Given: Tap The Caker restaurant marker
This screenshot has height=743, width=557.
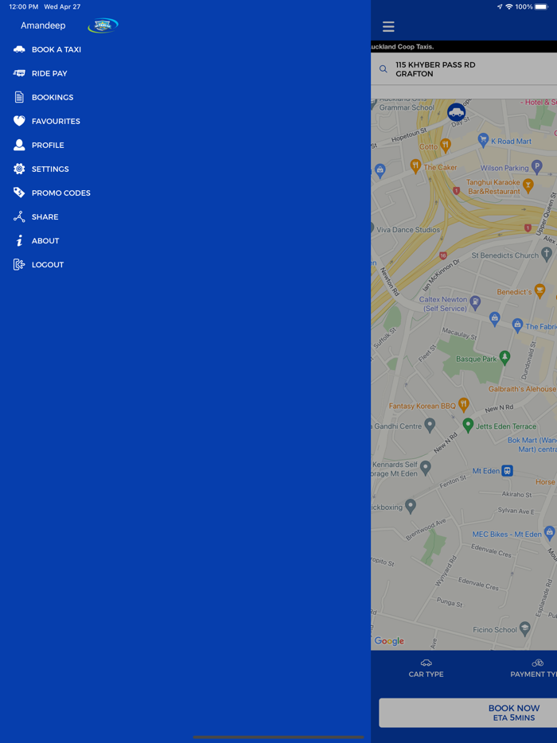Looking at the screenshot, I should pyautogui.click(x=415, y=166).
